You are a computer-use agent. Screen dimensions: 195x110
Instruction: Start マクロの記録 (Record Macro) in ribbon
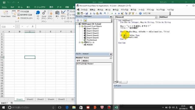[x=23, y=12]
